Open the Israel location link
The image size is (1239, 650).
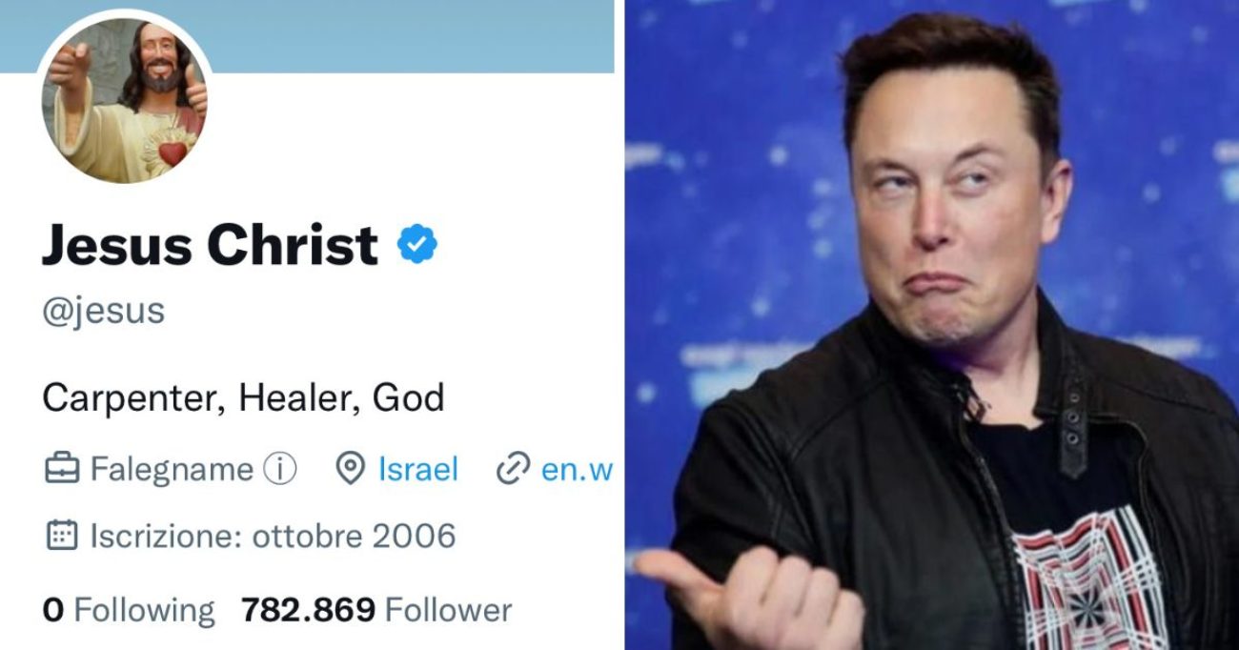417,469
